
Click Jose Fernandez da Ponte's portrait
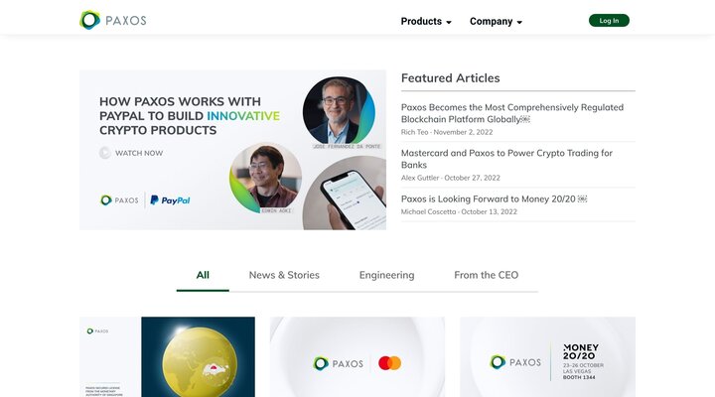338,111
